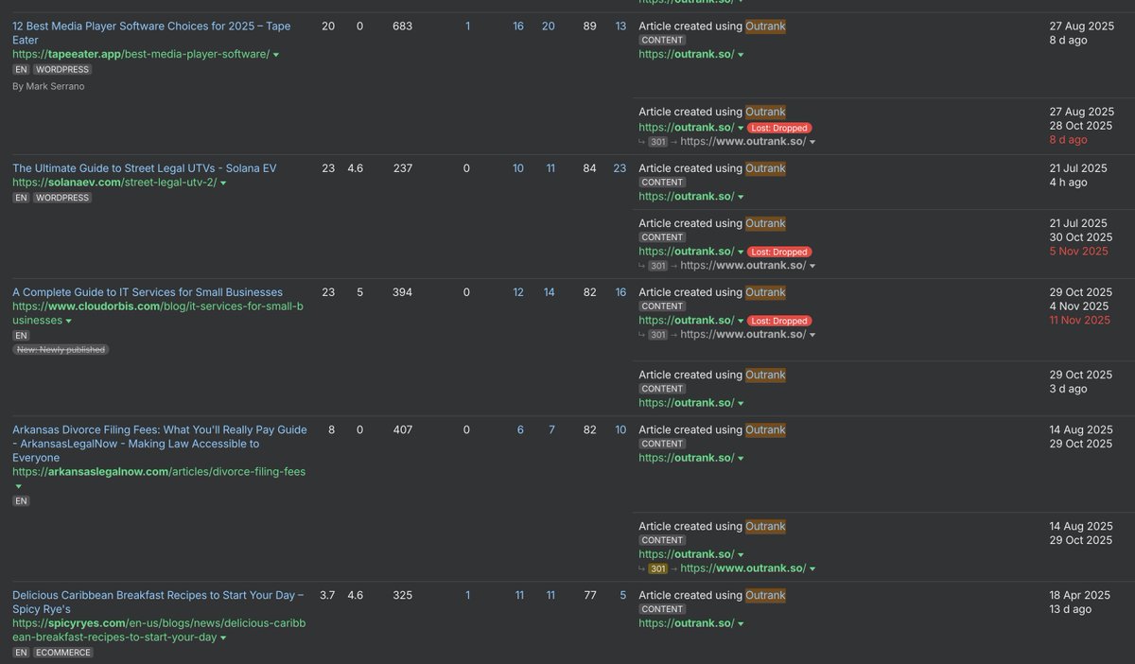This screenshot has height=664, width=1135.
Task: Click the WORDPRESS tag under solanaev.com
Action: (63, 198)
